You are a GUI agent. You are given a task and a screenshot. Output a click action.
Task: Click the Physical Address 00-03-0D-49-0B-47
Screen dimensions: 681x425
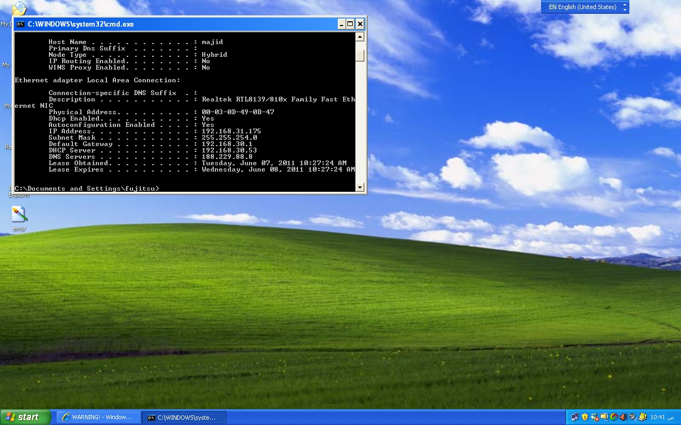238,112
